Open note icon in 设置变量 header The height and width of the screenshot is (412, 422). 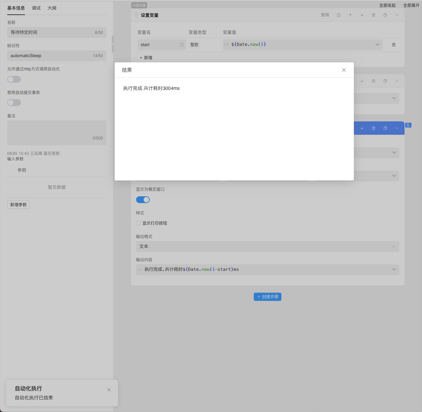(339, 15)
